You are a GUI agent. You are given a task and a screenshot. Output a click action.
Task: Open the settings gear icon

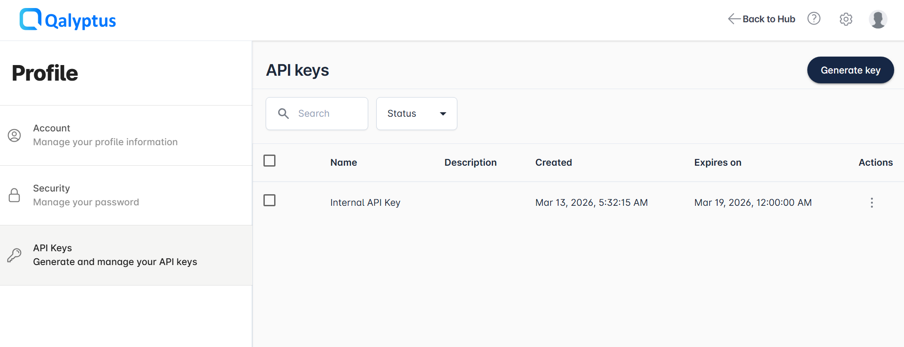pos(846,19)
